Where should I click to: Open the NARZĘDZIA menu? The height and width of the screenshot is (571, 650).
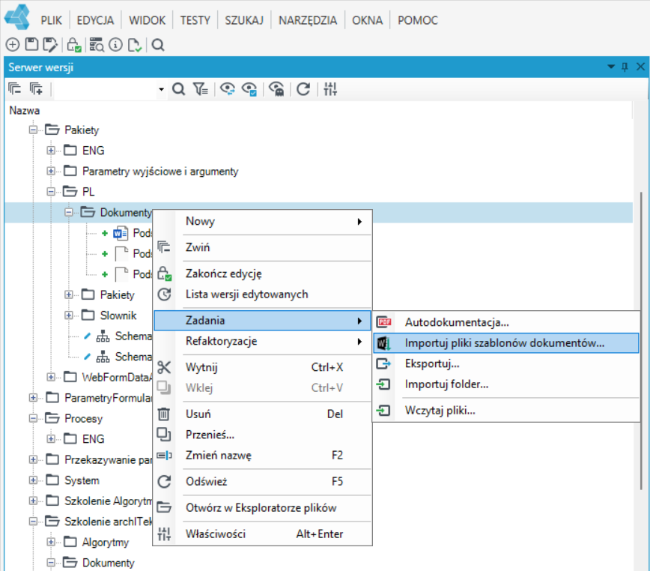[308, 20]
